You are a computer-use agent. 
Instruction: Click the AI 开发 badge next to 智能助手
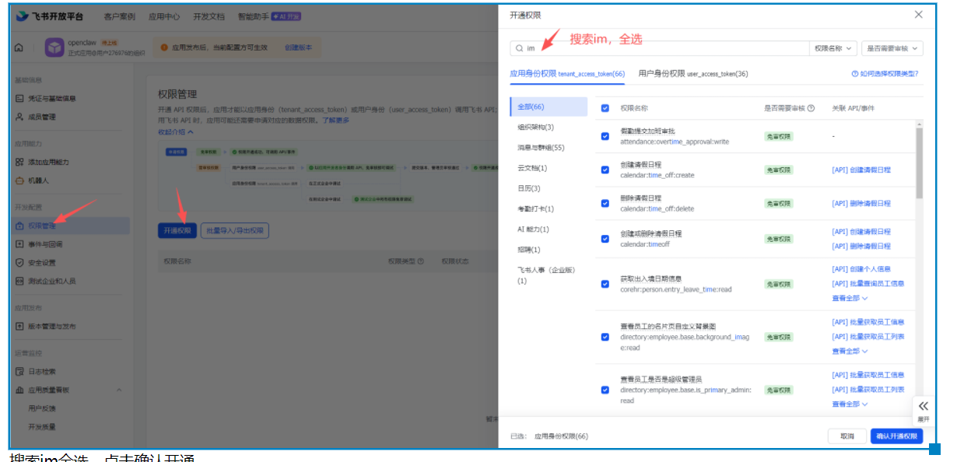point(286,16)
